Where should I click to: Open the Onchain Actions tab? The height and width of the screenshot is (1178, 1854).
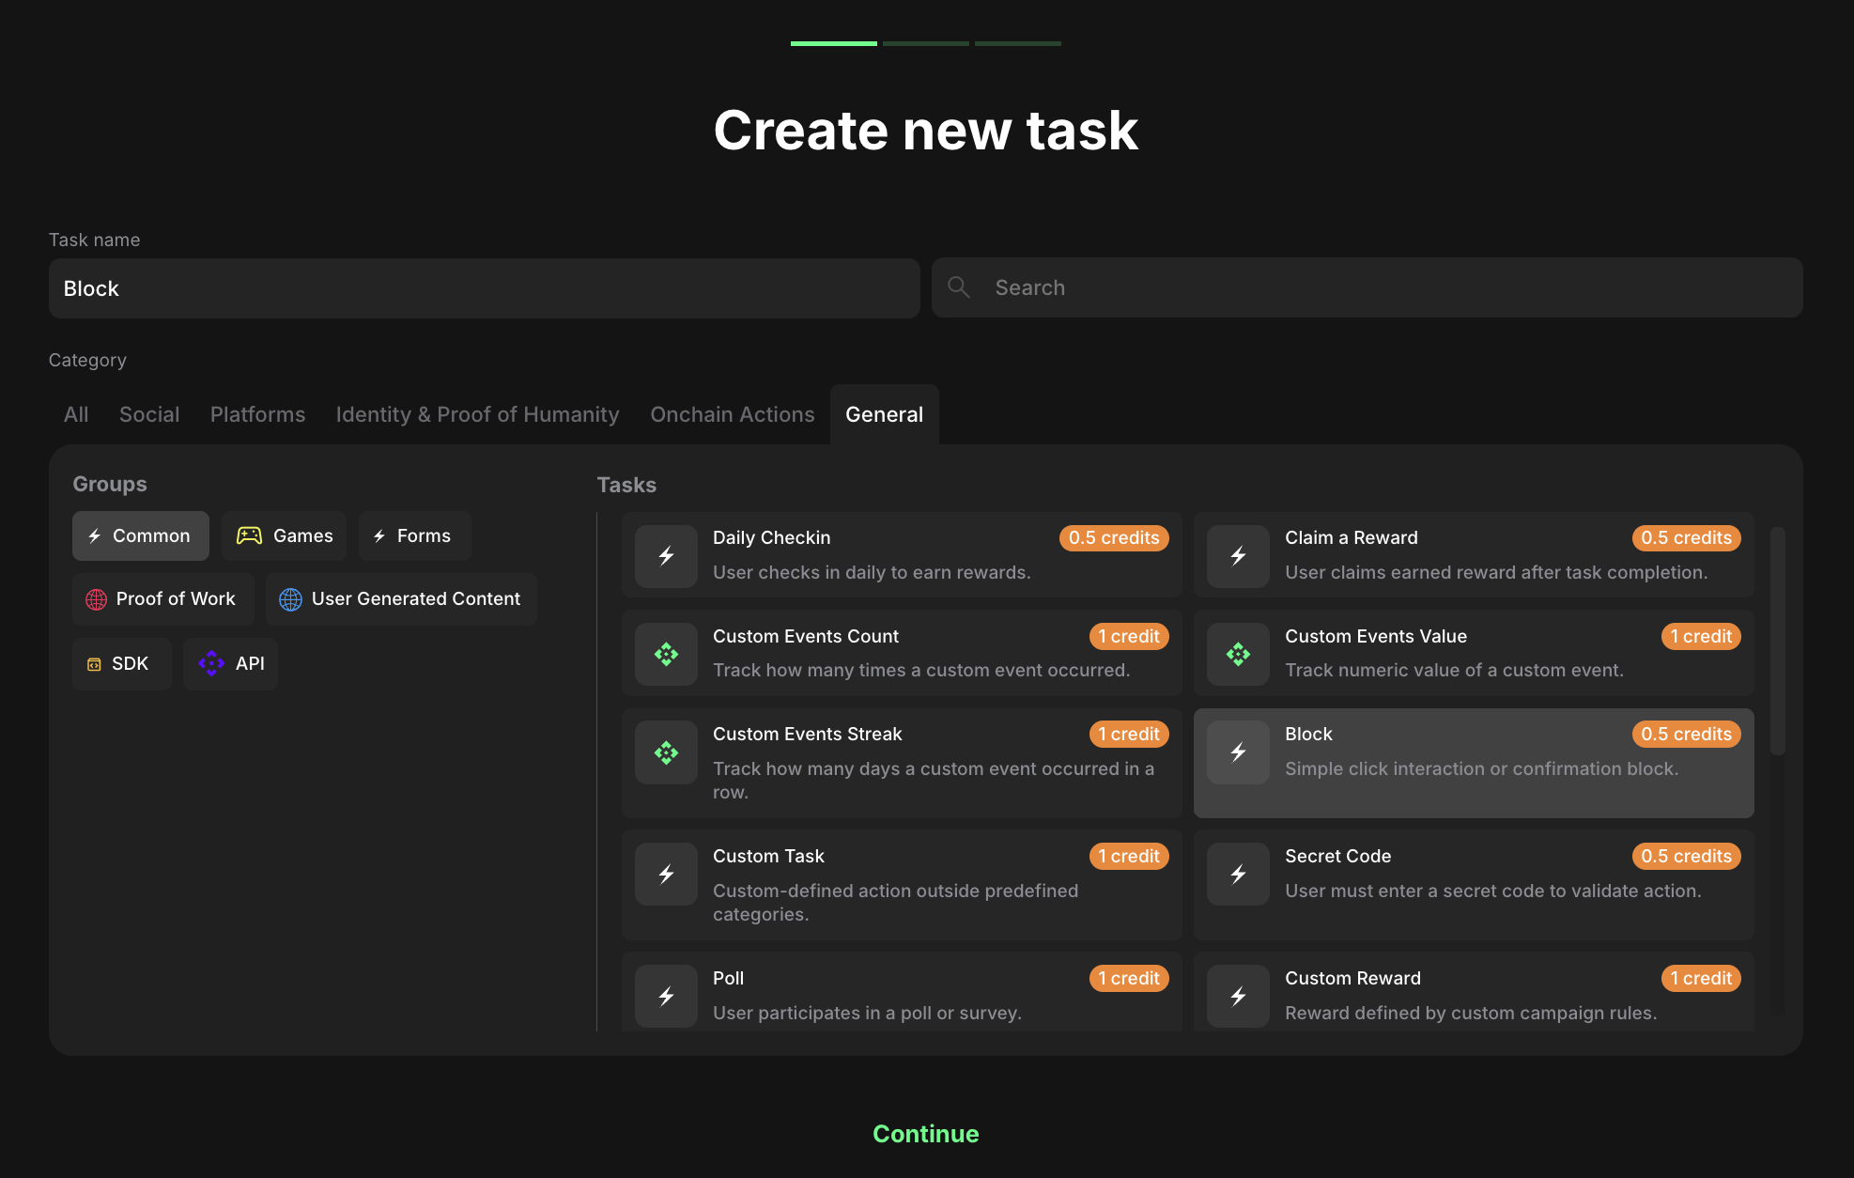733,414
